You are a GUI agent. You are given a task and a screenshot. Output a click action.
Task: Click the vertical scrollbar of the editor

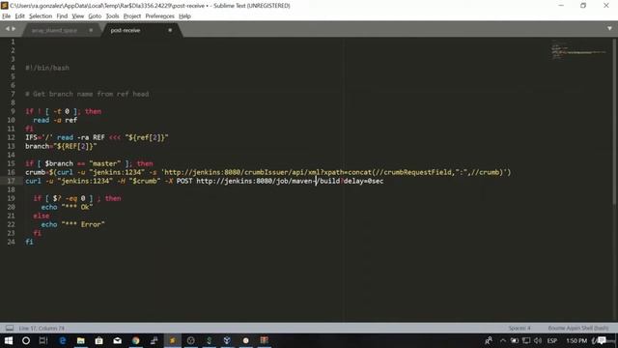click(614, 122)
